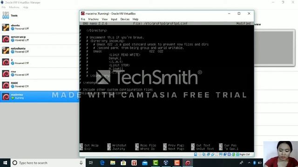Click the Running status under maderina
This screenshot has height=167, width=298.
[x=19, y=98]
